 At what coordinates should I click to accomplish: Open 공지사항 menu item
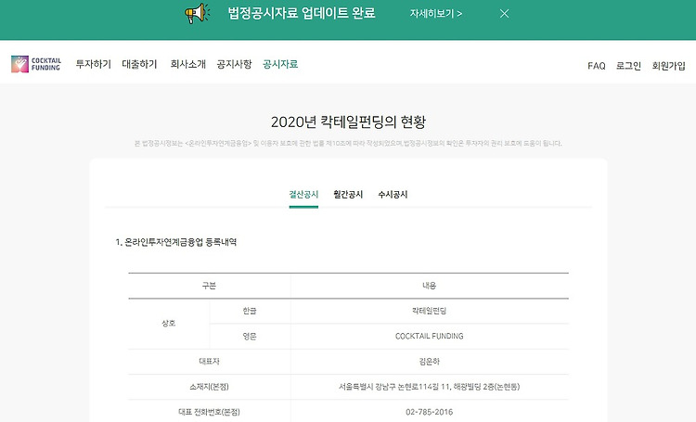coord(235,64)
